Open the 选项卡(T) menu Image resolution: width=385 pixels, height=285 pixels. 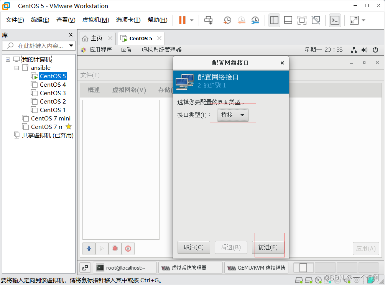click(x=128, y=20)
